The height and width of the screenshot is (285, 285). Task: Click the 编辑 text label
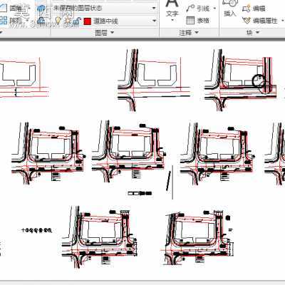point(259,9)
